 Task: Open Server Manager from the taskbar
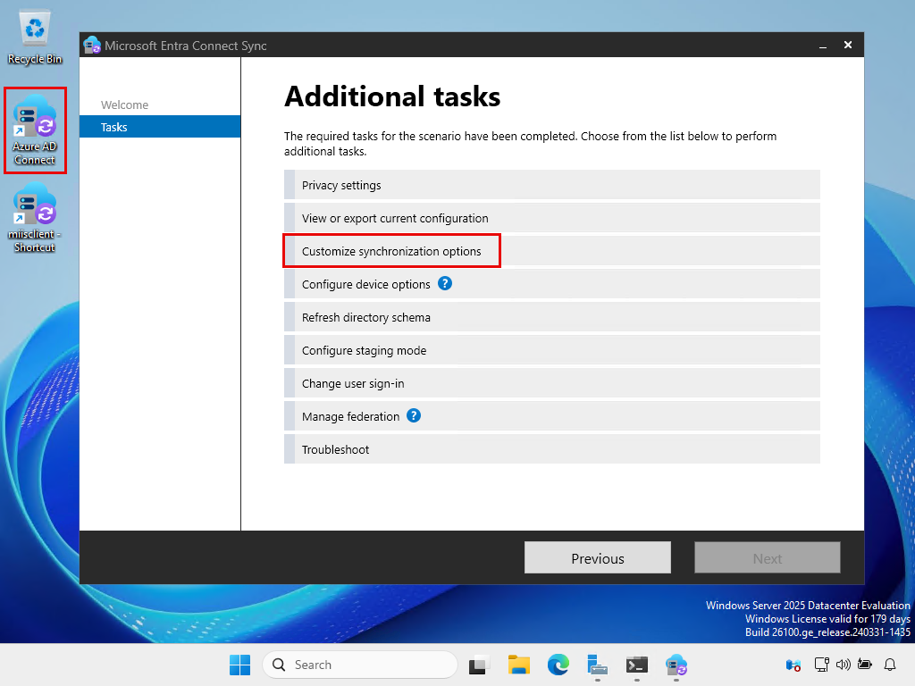click(x=597, y=665)
